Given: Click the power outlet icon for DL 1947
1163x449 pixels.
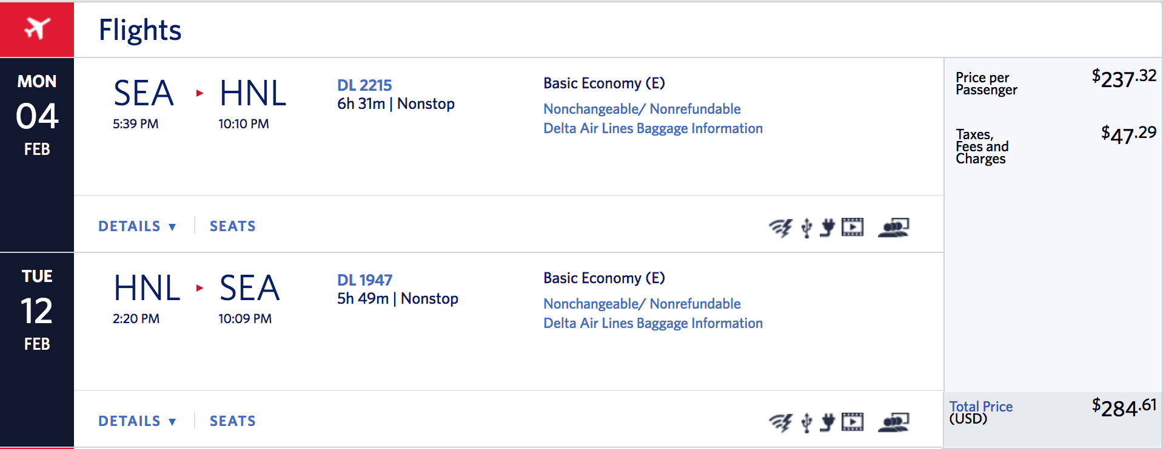Looking at the screenshot, I should tap(827, 422).
